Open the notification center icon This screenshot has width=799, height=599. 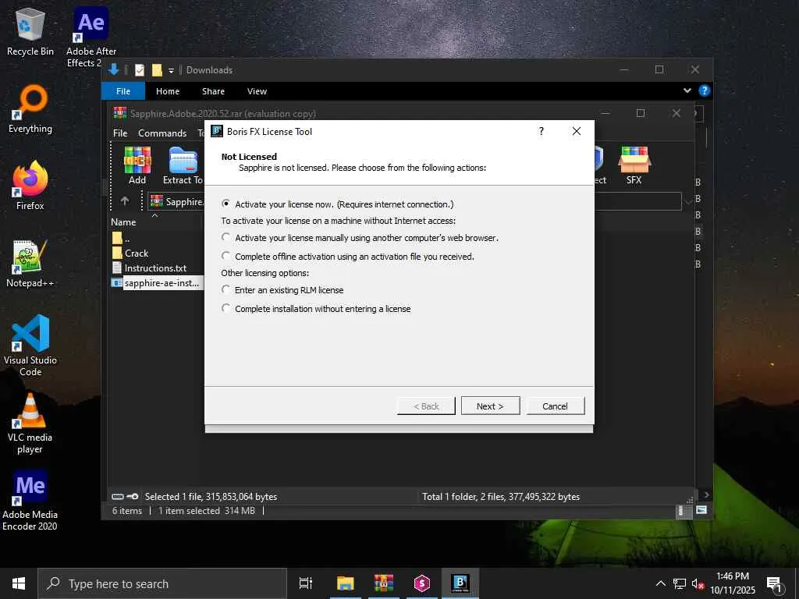[775, 584]
